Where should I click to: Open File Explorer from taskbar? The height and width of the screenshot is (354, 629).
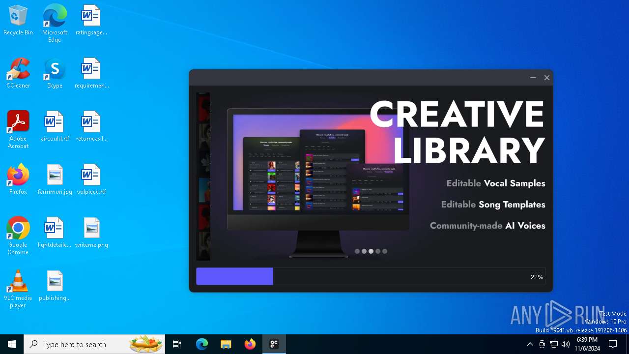pyautogui.click(x=226, y=344)
